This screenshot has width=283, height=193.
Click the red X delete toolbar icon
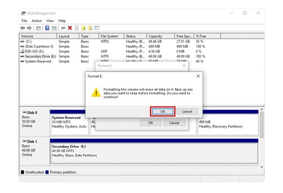coord(70,28)
